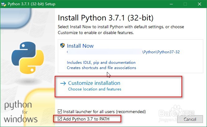
Task: Toggle the Add Python 3.7 to PATH checkbox
Action: pos(60,119)
